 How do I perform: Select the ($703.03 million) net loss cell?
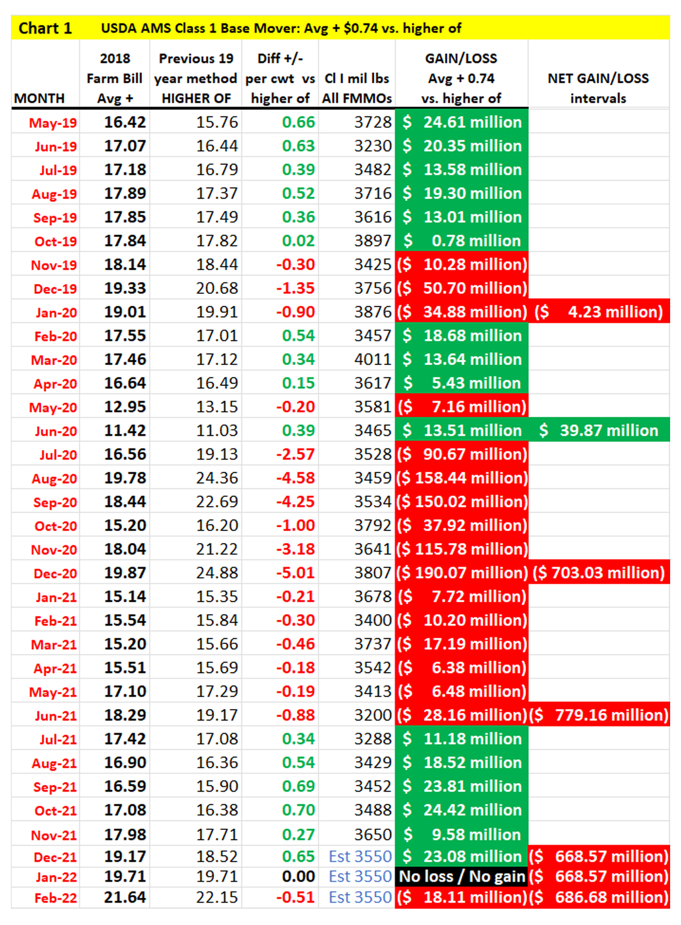coord(598,573)
